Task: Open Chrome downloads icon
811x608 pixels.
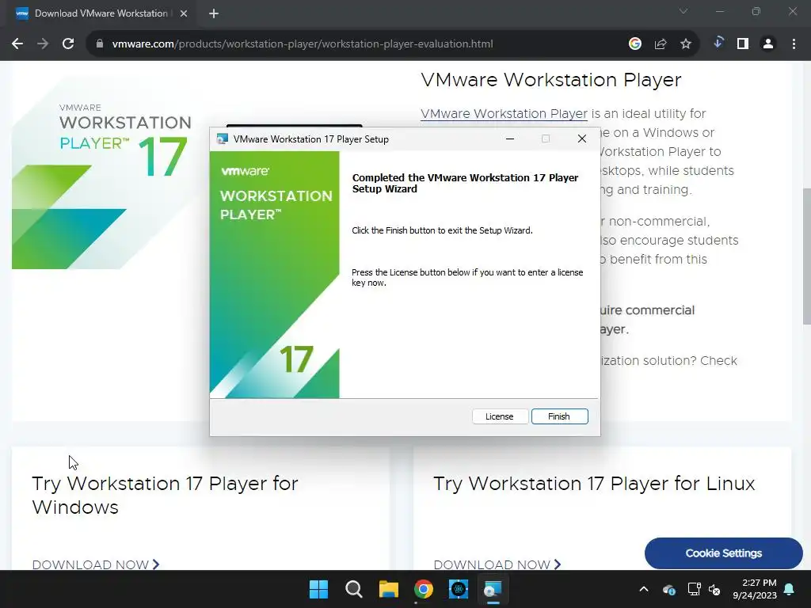Action: 718,43
